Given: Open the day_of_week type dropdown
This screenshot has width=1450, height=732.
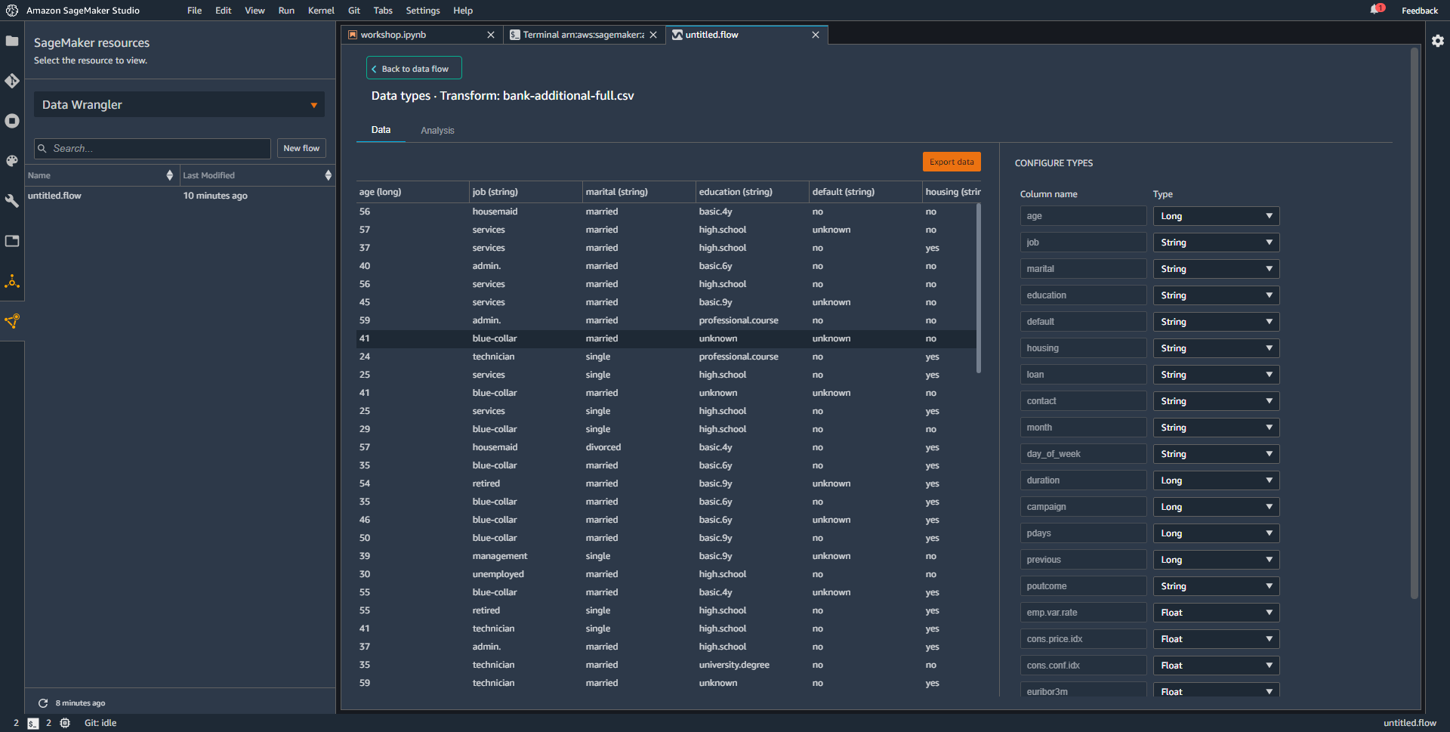Looking at the screenshot, I should (x=1216, y=454).
